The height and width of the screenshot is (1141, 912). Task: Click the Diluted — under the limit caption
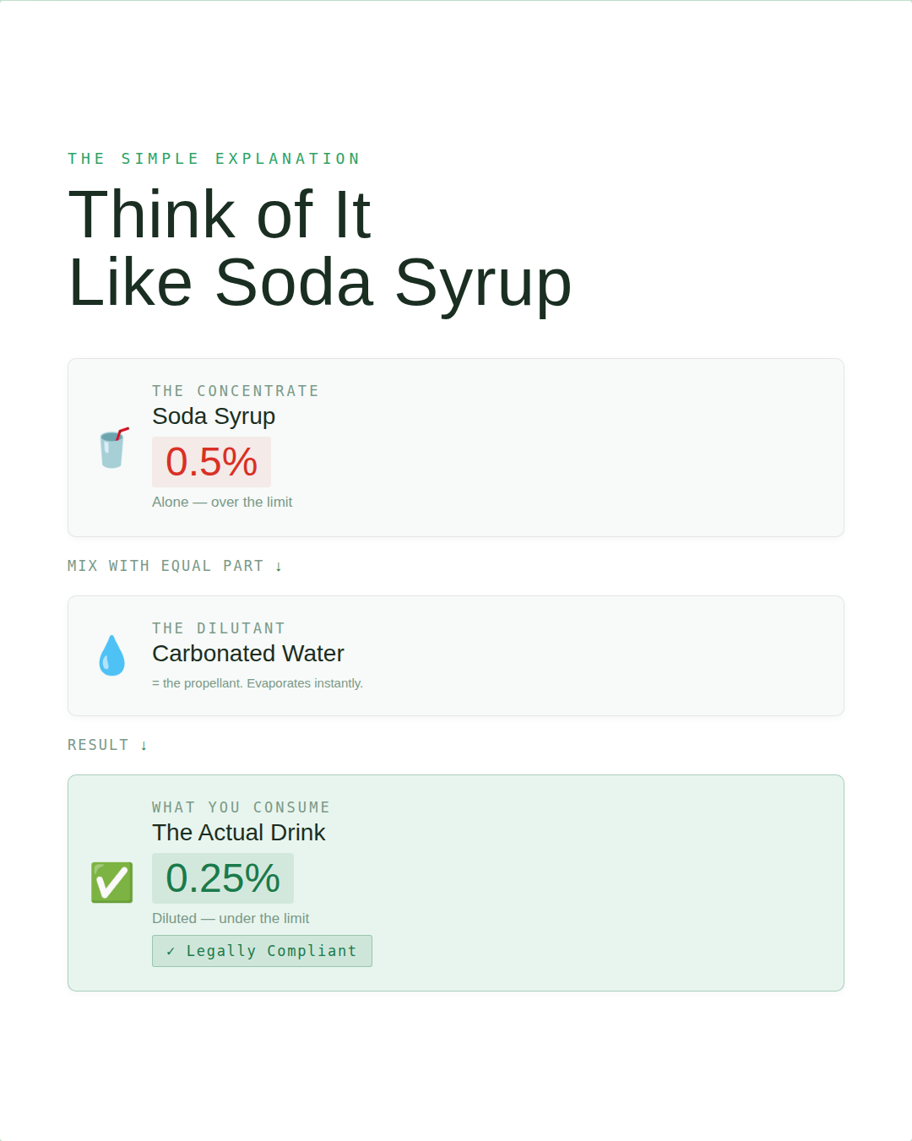click(x=231, y=919)
